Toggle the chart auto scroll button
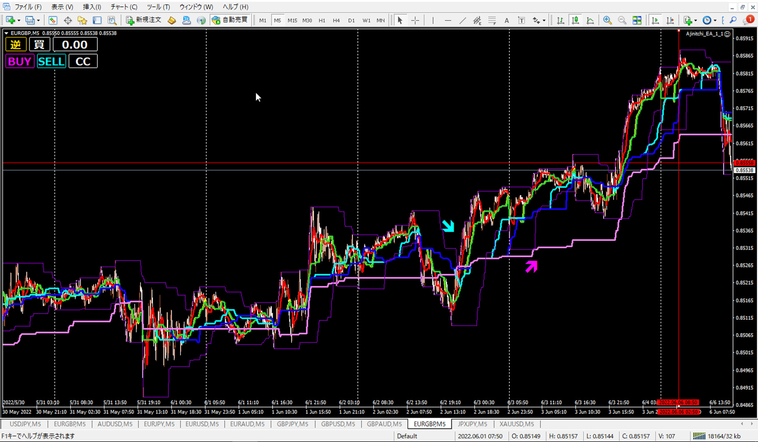This screenshot has width=758, height=442. [655, 21]
